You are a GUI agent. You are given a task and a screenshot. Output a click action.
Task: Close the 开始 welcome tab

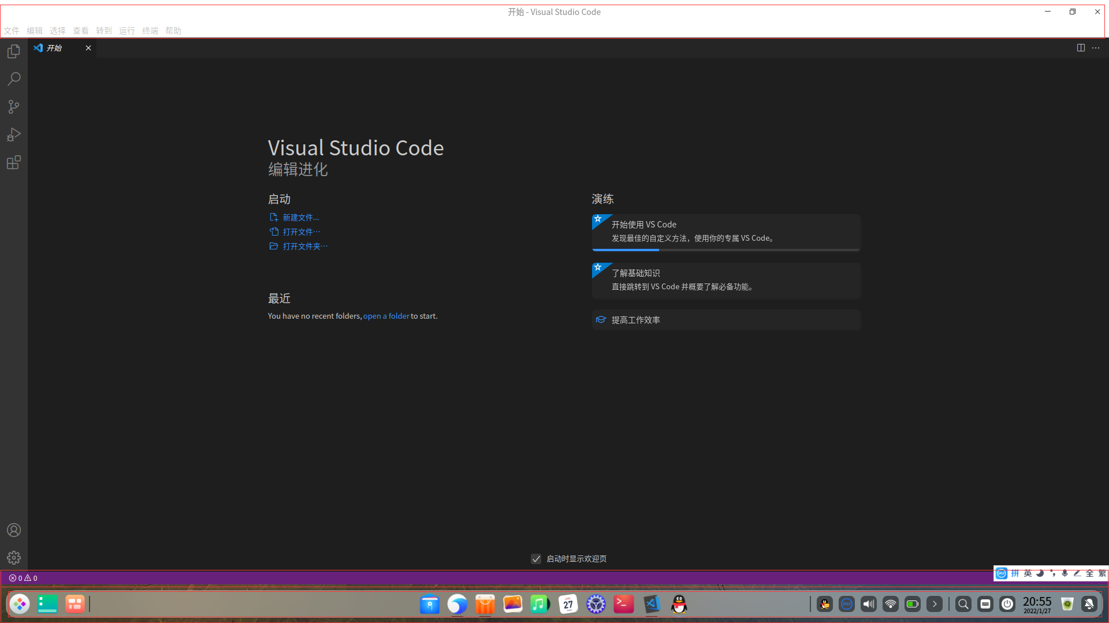88,48
